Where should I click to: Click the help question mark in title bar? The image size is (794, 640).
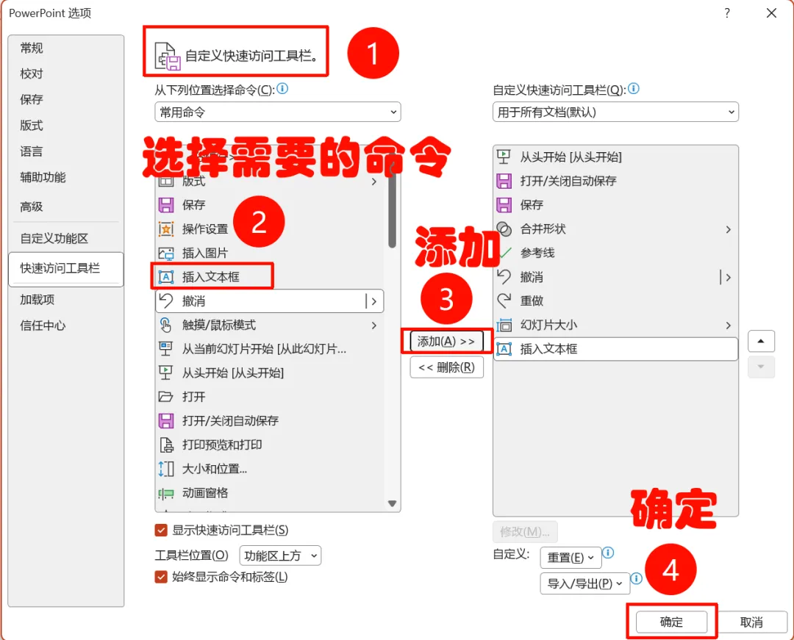pyautogui.click(x=727, y=13)
